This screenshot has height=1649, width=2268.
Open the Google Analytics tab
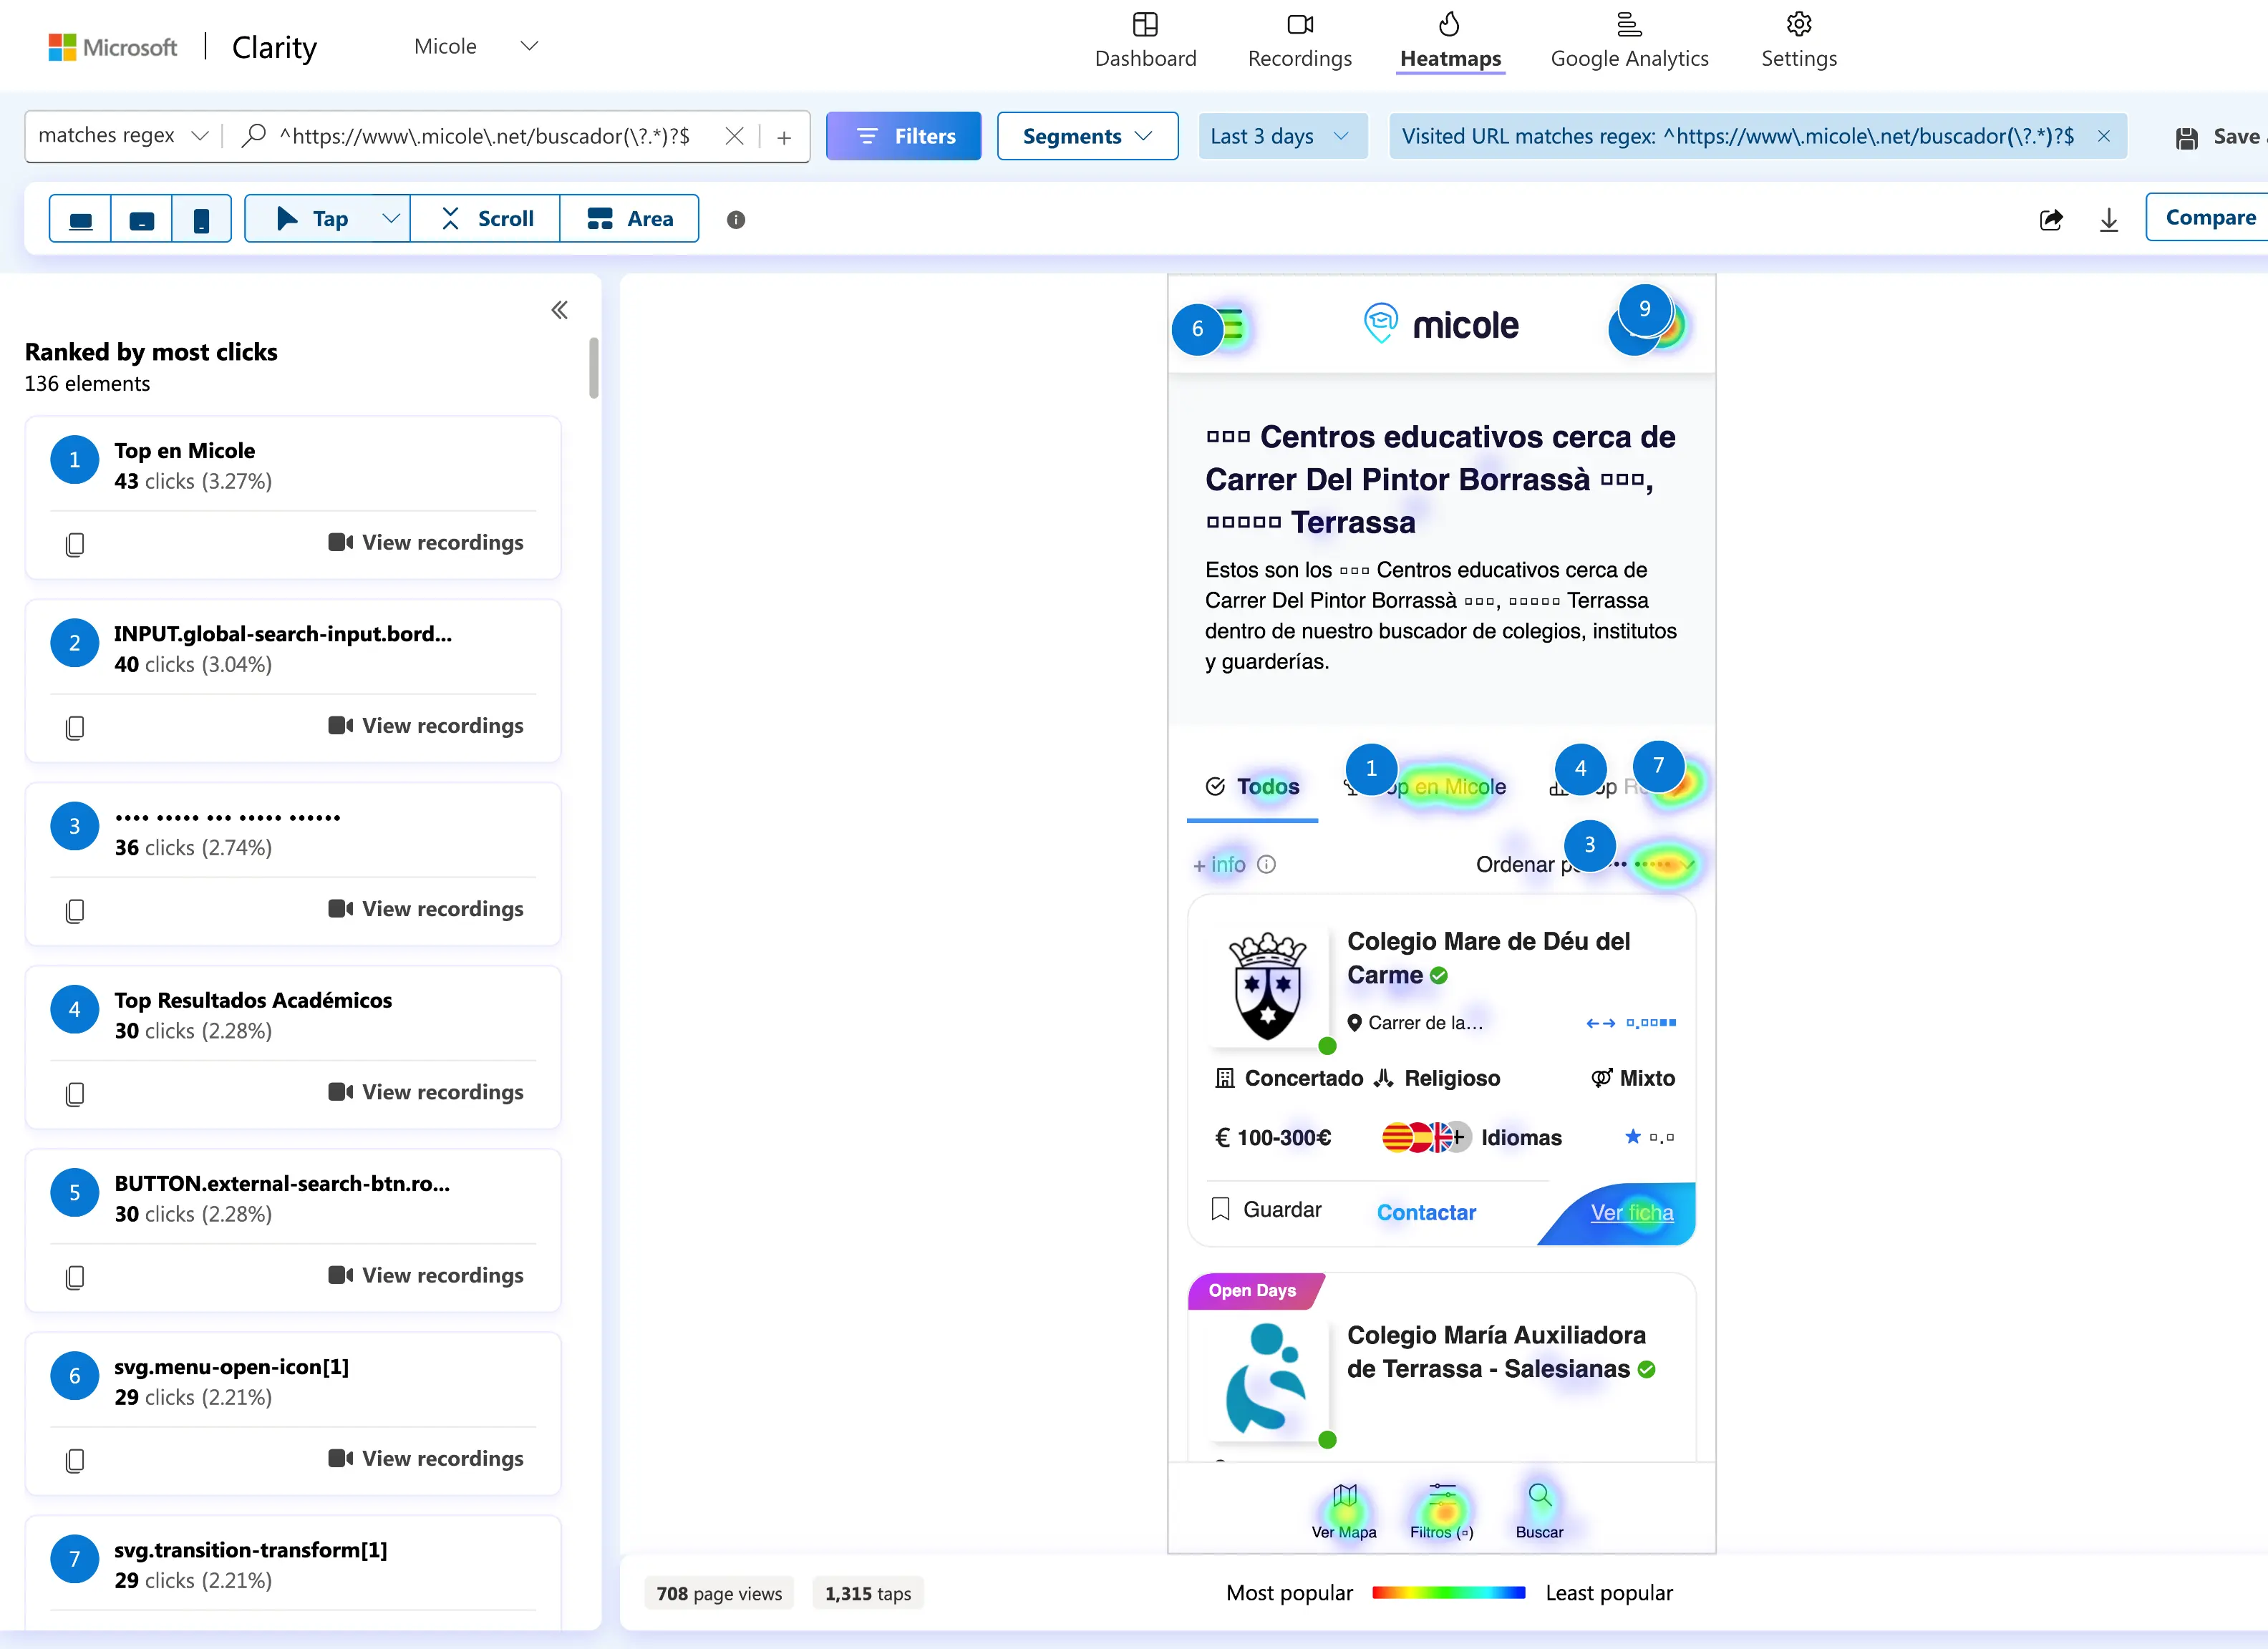coord(1629,41)
